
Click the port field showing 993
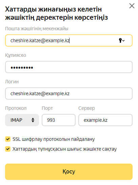pyautogui.click(x=59, y=120)
